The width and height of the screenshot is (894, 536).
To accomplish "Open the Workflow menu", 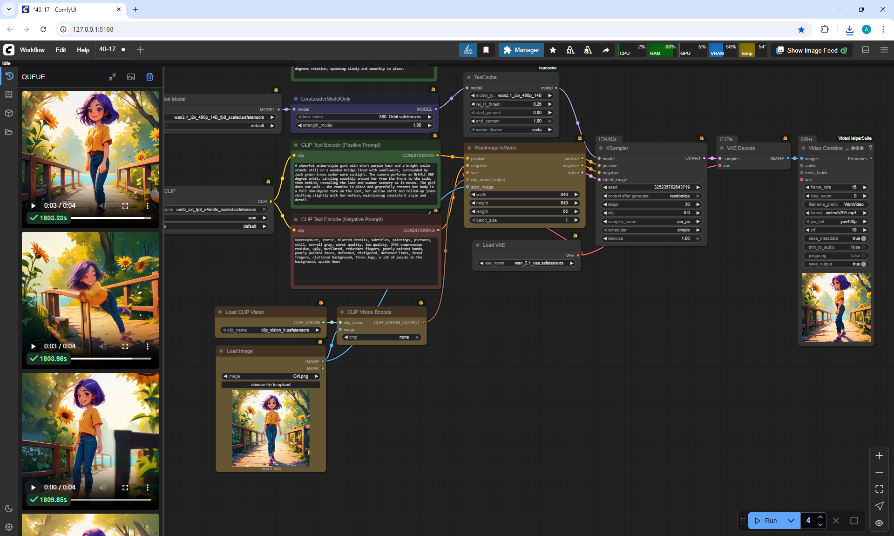I will [32, 50].
